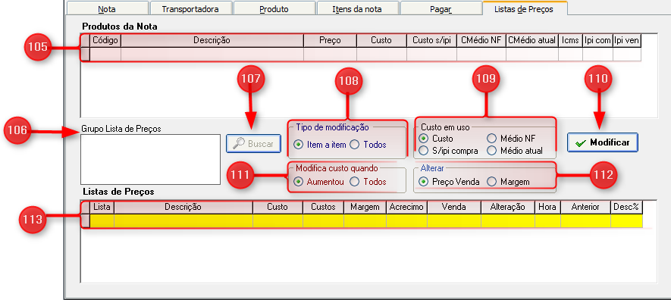The image size is (671, 300).
Task: Click the Ipi ven column header
Action: click(627, 40)
